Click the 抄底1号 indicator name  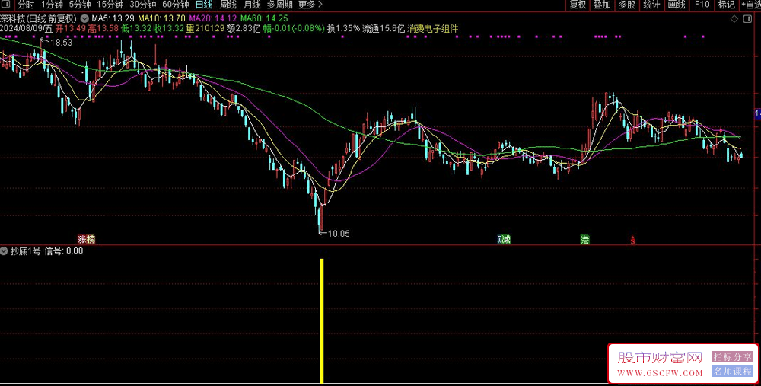26,251
